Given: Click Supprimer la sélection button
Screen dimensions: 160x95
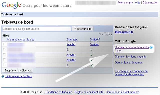Looking at the screenshot, I should click(x=18, y=70).
